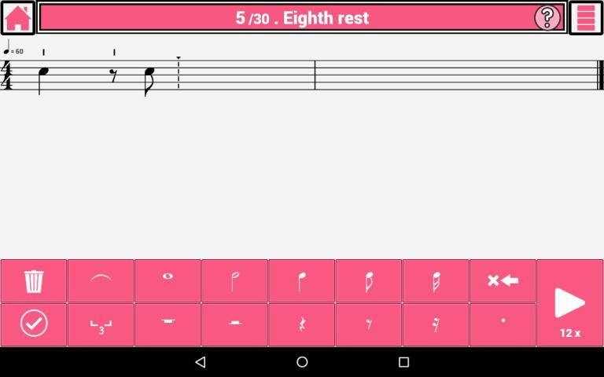Add a tie between notes

pos(101,281)
